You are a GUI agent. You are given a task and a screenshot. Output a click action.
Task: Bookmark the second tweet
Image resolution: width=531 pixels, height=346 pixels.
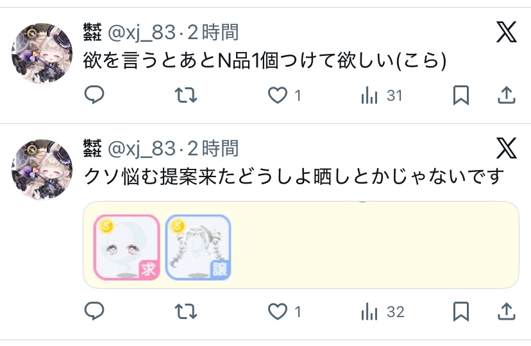(x=461, y=311)
